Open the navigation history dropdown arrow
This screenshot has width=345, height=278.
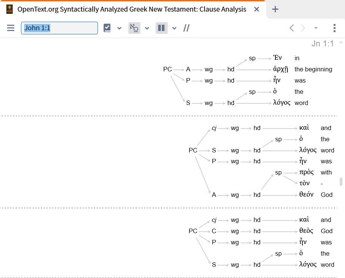(x=316, y=28)
